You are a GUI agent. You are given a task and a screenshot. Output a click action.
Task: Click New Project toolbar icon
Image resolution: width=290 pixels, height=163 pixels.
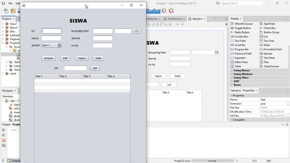tap(13, 11)
